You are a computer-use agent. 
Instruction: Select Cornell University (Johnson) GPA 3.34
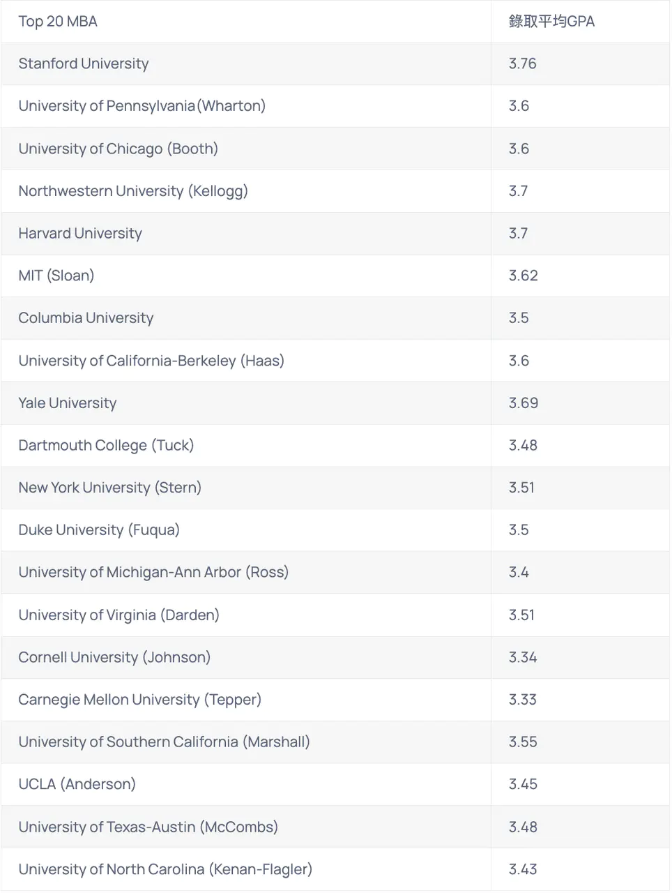click(523, 657)
